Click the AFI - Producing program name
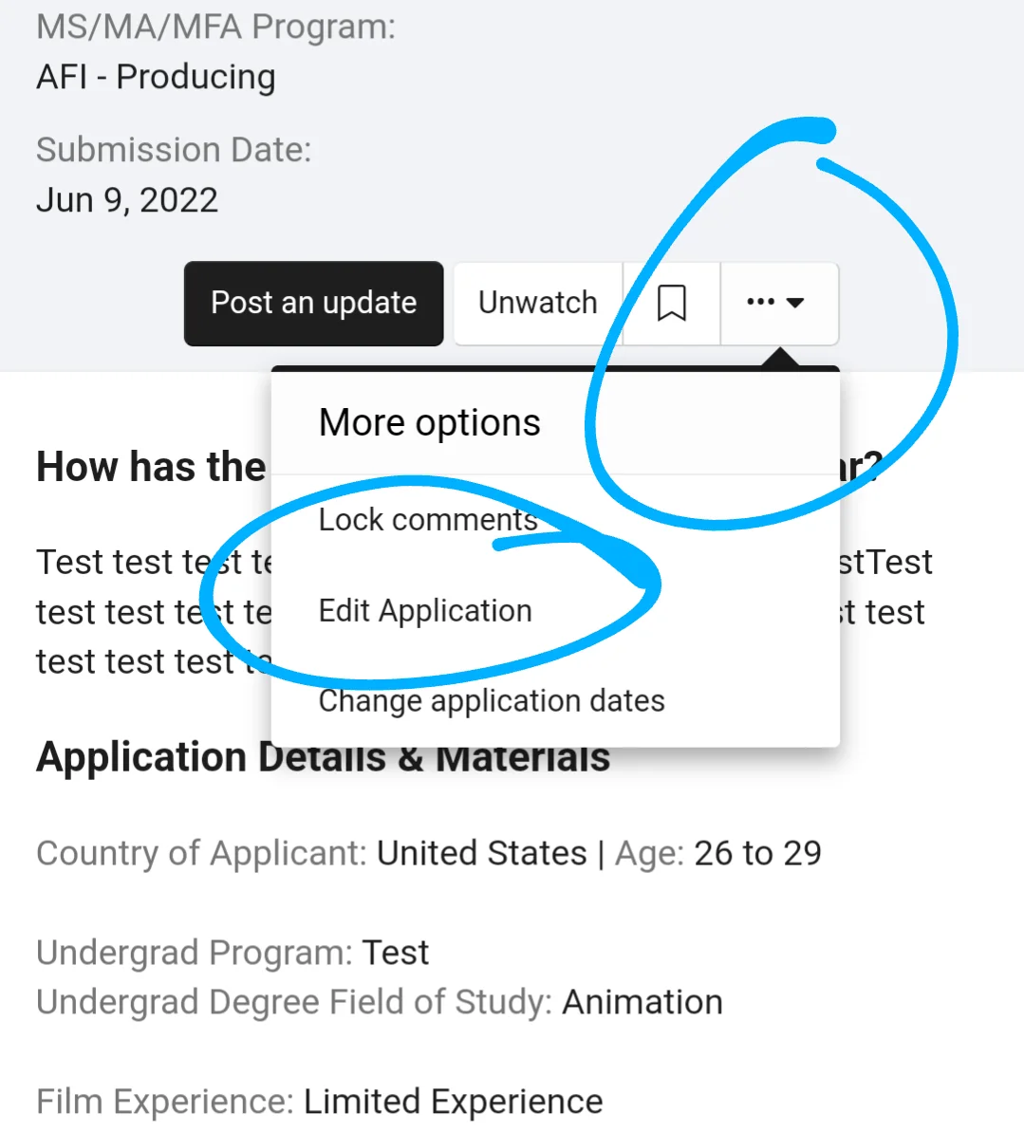Viewport: 1024px width, 1132px height. tap(156, 77)
